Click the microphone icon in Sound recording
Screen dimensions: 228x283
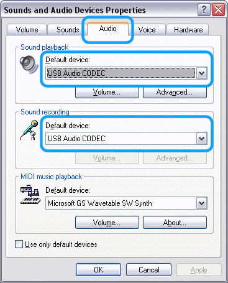[x=29, y=130]
